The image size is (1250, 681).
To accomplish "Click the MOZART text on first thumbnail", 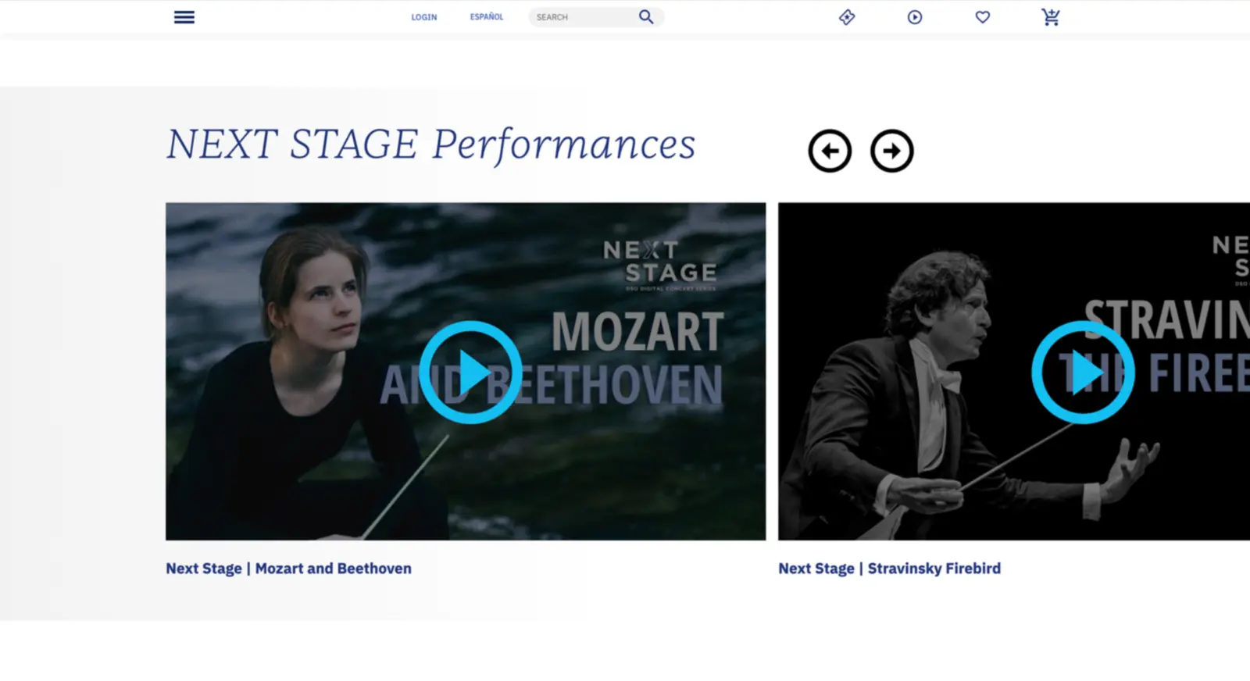I will [637, 332].
